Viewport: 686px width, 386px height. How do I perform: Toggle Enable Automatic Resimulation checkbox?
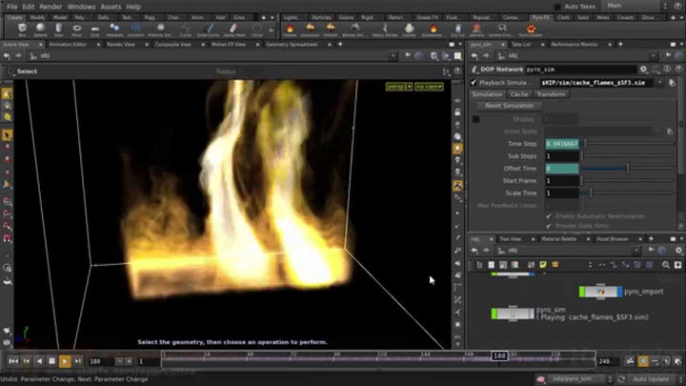[548, 216]
